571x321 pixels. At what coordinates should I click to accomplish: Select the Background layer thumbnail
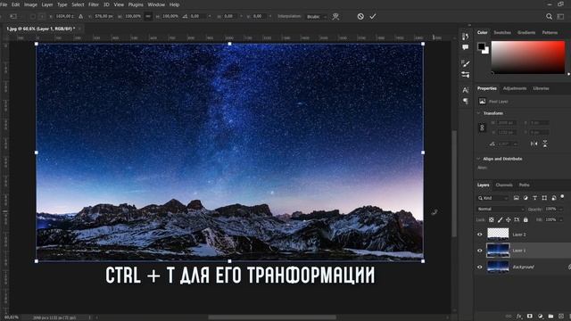click(498, 267)
